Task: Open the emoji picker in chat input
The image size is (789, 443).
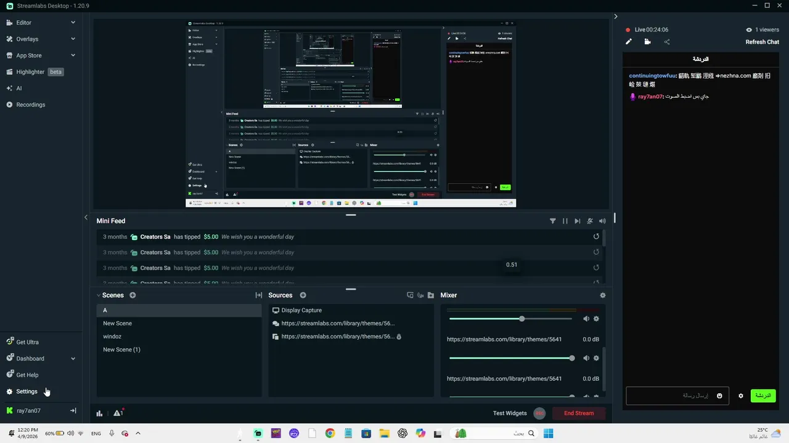Action: click(719, 396)
